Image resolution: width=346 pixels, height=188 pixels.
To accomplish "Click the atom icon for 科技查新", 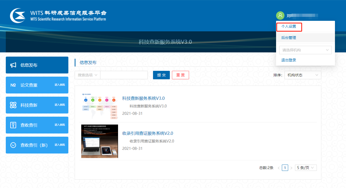I will pos(13,105).
